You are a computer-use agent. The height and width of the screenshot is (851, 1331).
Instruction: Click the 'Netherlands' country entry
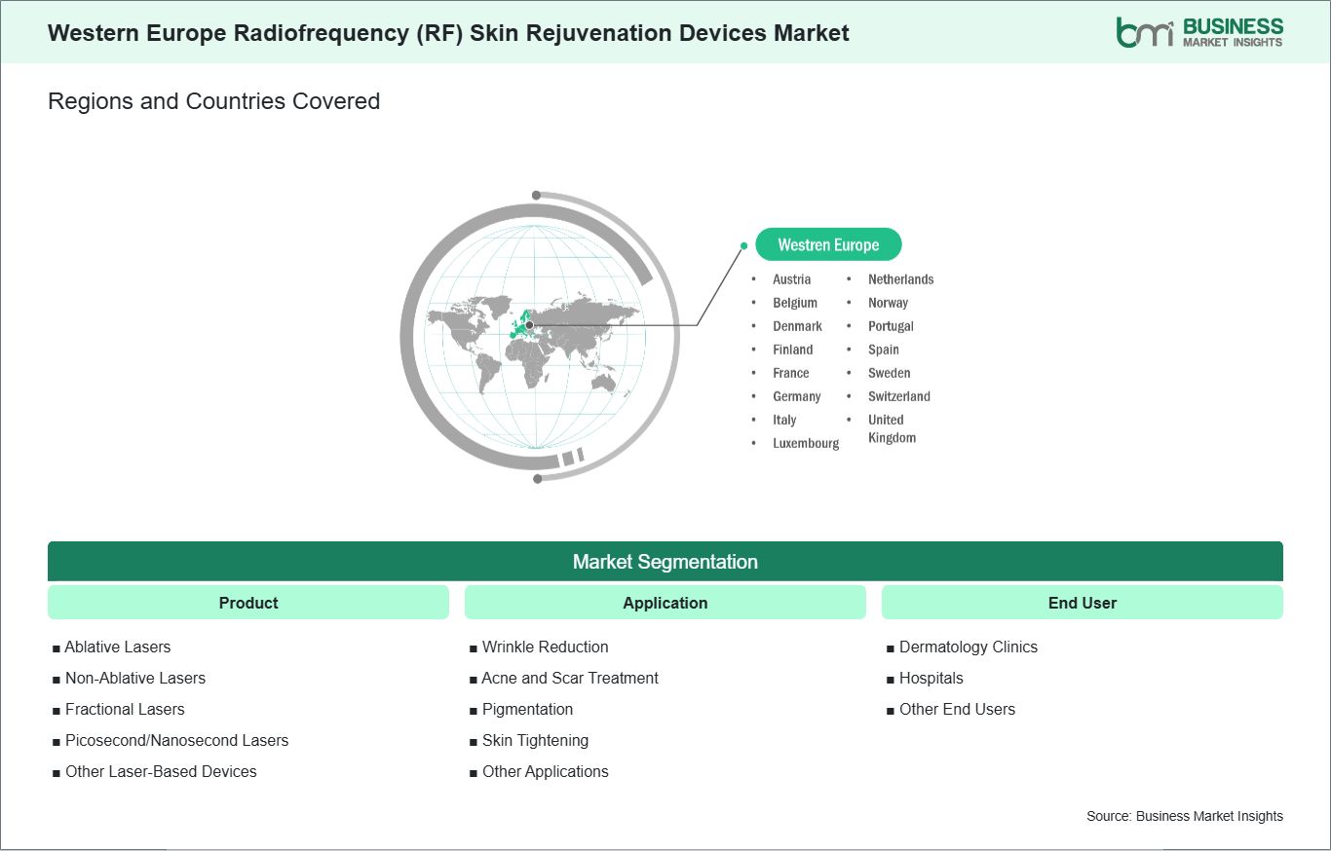click(900, 279)
